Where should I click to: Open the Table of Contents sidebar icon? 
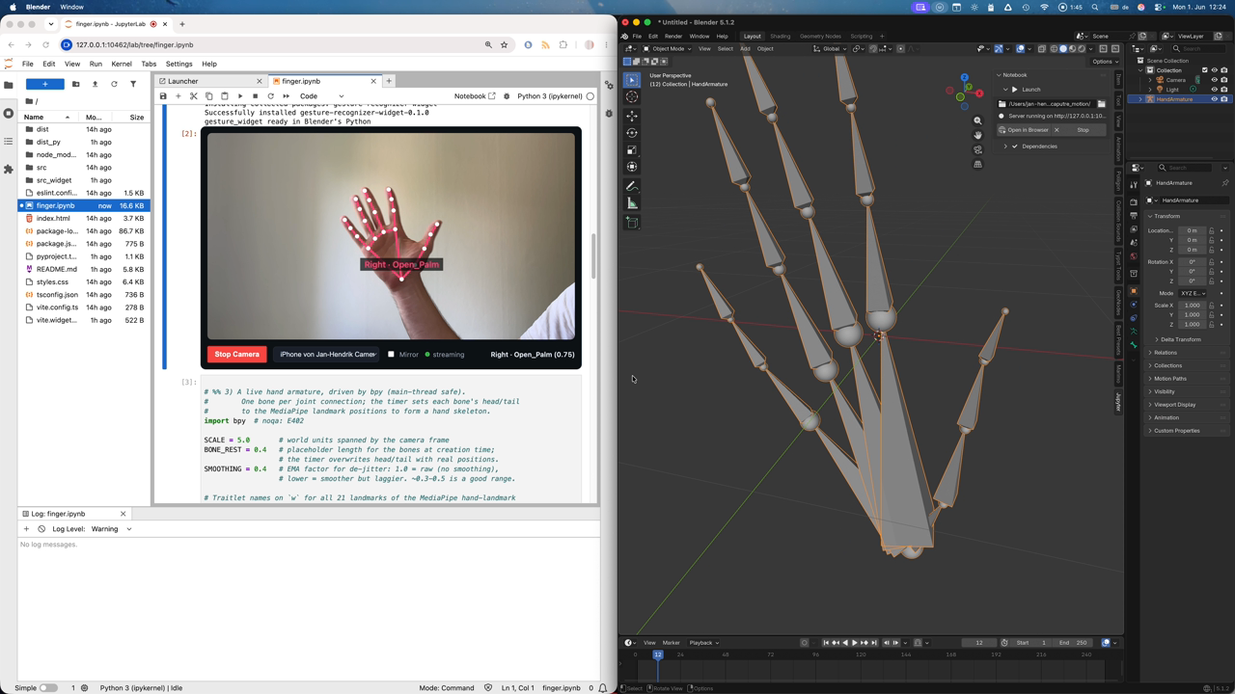point(9,141)
